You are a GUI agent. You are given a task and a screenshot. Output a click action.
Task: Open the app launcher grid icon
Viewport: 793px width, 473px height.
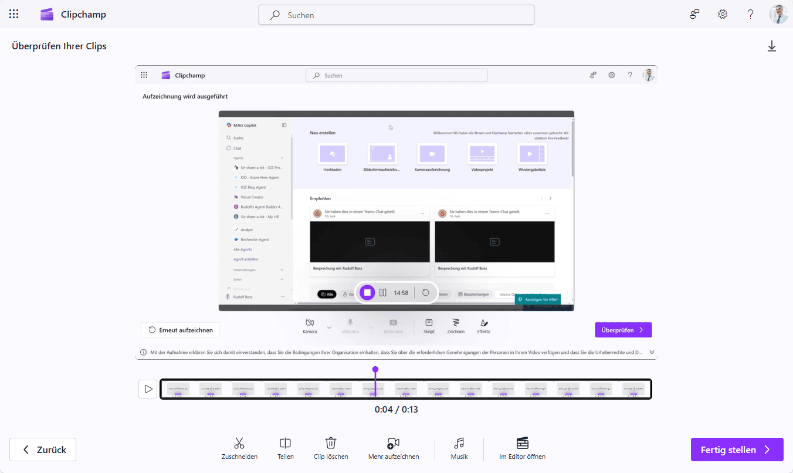[14, 15]
